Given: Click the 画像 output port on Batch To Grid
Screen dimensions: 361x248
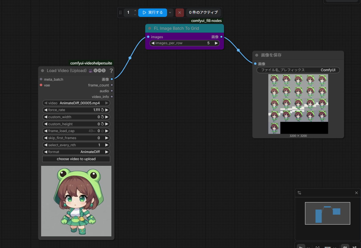Looking at the screenshot, I should [x=221, y=37].
